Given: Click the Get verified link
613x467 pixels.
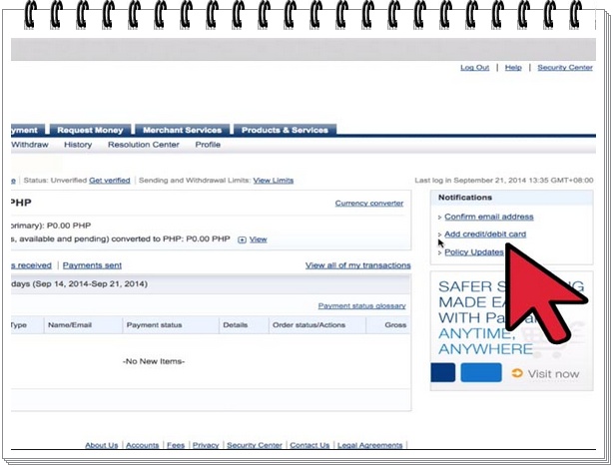Looking at the screenshot, I should click(x=110, y=181).
